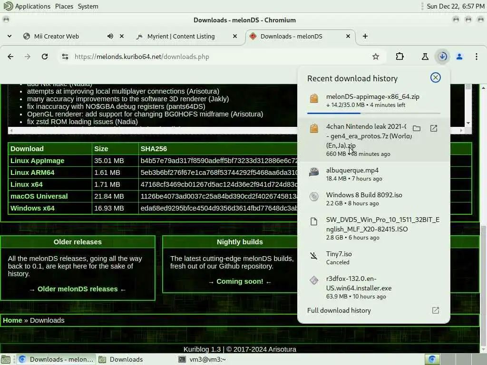This screenshot has width=487, height=365.
Task: Go to Home breadcrumb link
Action: pos(12,320)
